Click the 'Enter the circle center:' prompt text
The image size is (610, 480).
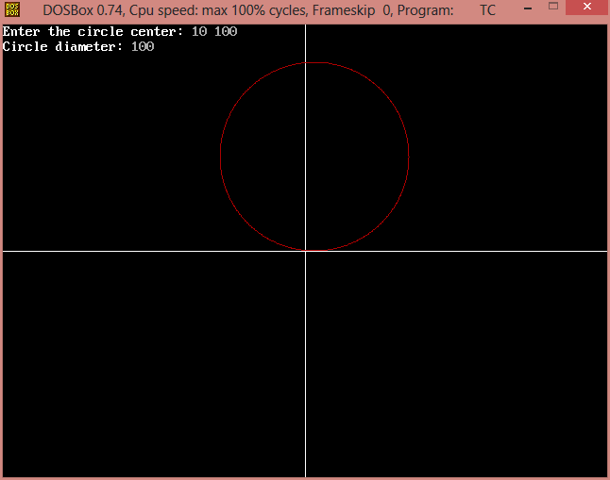click(93, 31)
